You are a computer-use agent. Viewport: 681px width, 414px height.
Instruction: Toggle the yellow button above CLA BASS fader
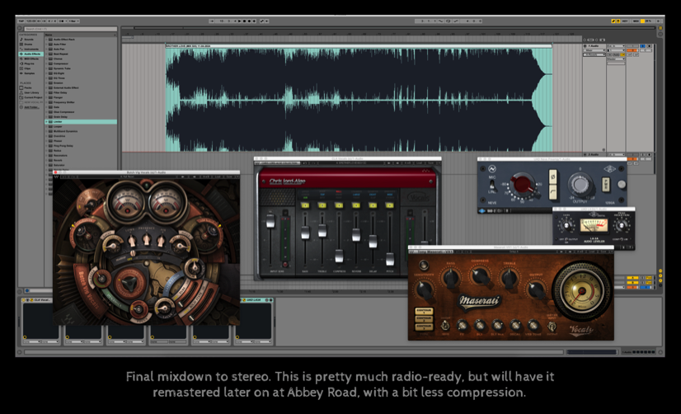click(x=305, y=205)
